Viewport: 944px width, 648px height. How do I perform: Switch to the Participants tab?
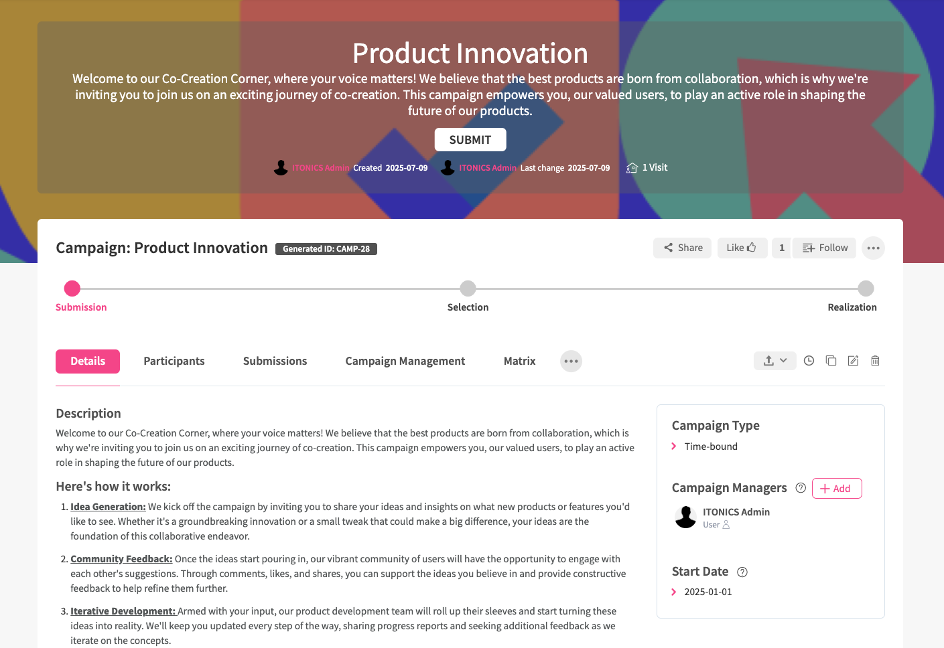click(x=174, y=361)
